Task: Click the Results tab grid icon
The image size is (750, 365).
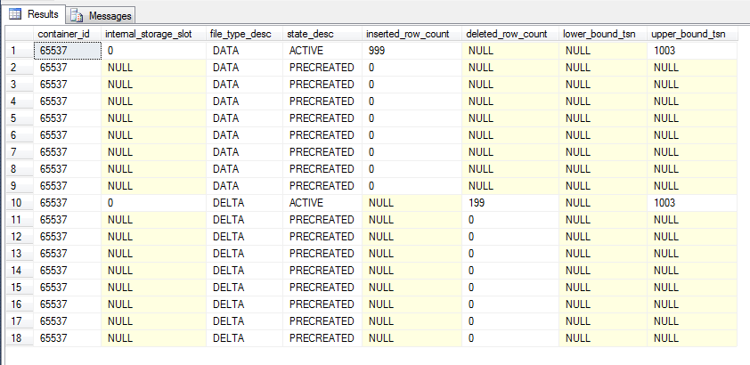Action: [x=14, y=15]
